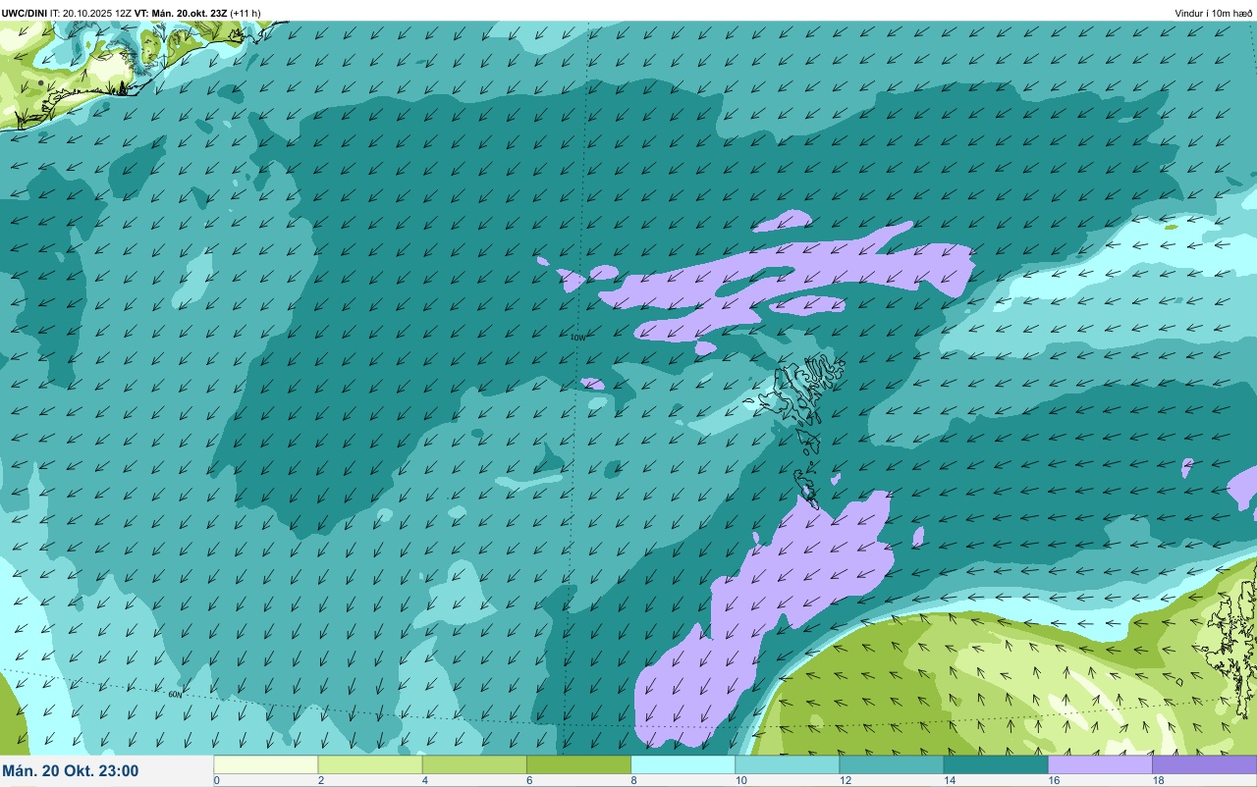Click the "IT: 20.10.2025 12Z" initial time text

pos(90,14)
